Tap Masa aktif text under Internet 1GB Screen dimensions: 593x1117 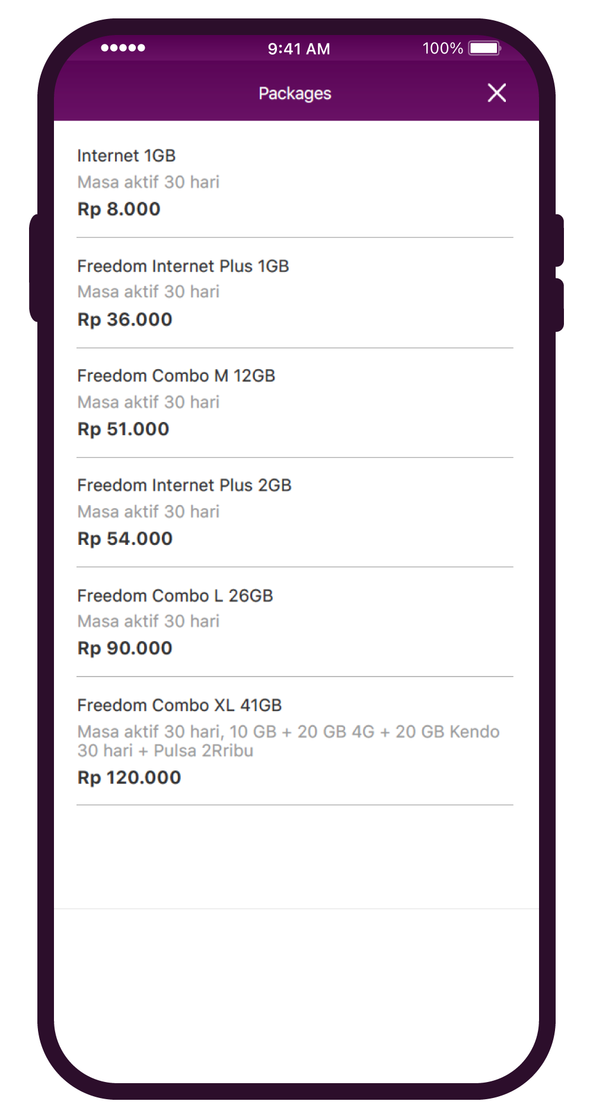click(148, 182)
